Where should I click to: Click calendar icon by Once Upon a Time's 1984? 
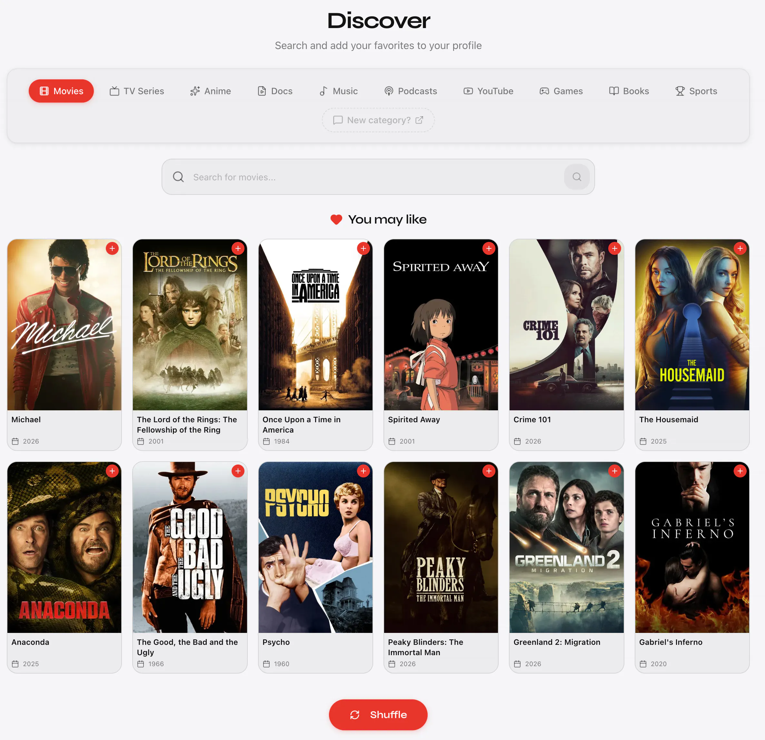[x=267, y=441]
